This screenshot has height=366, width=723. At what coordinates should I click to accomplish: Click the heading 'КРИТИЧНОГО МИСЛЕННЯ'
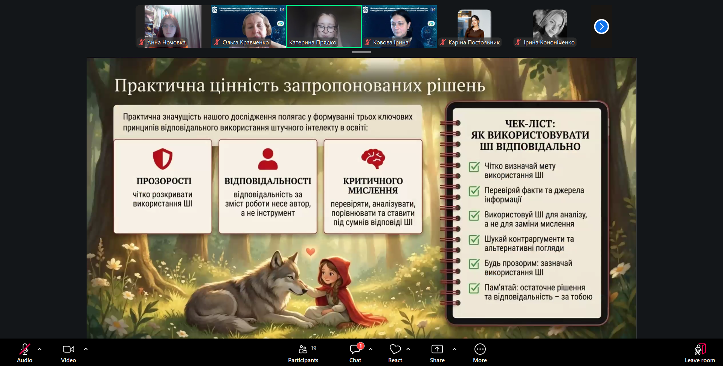coord(373,186)
